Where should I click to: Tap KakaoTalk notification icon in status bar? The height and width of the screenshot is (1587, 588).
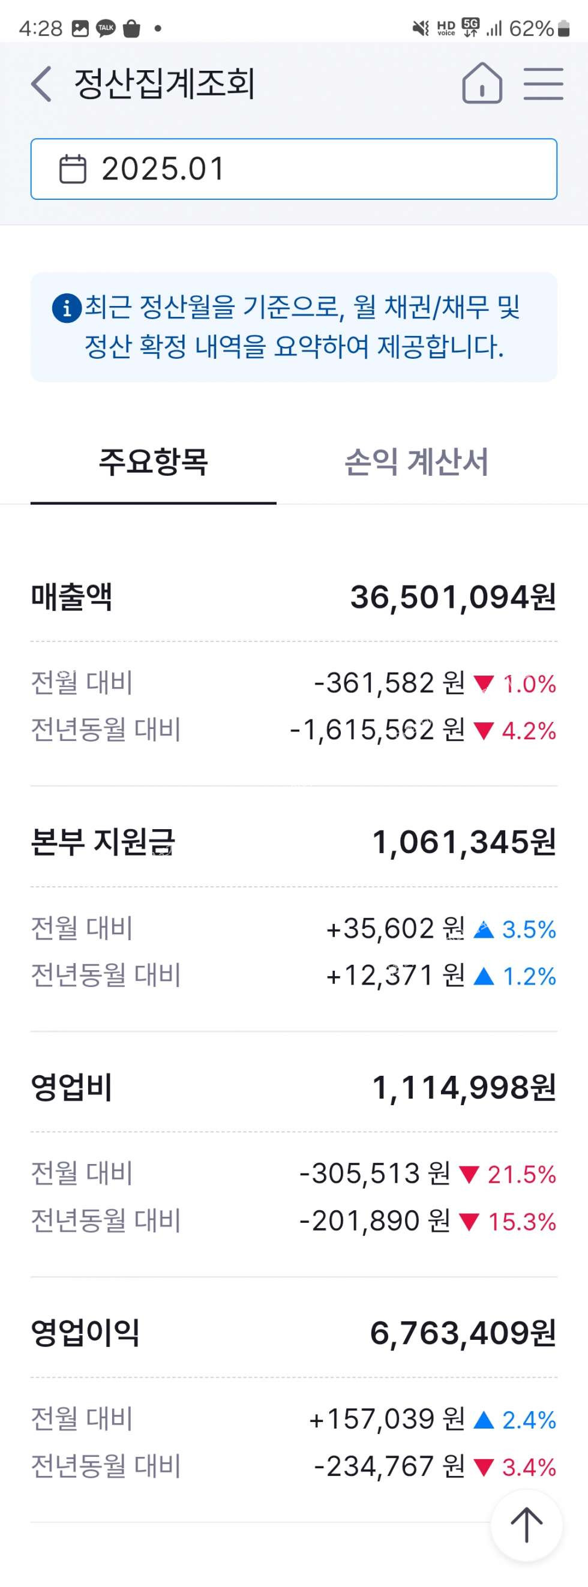[106, 28]
